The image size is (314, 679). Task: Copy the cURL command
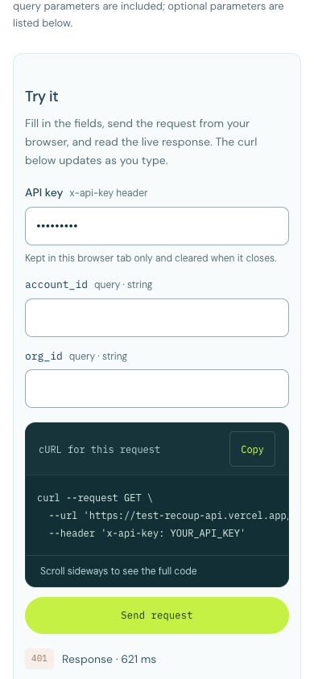pyautogui.click(x=252, y=449)
